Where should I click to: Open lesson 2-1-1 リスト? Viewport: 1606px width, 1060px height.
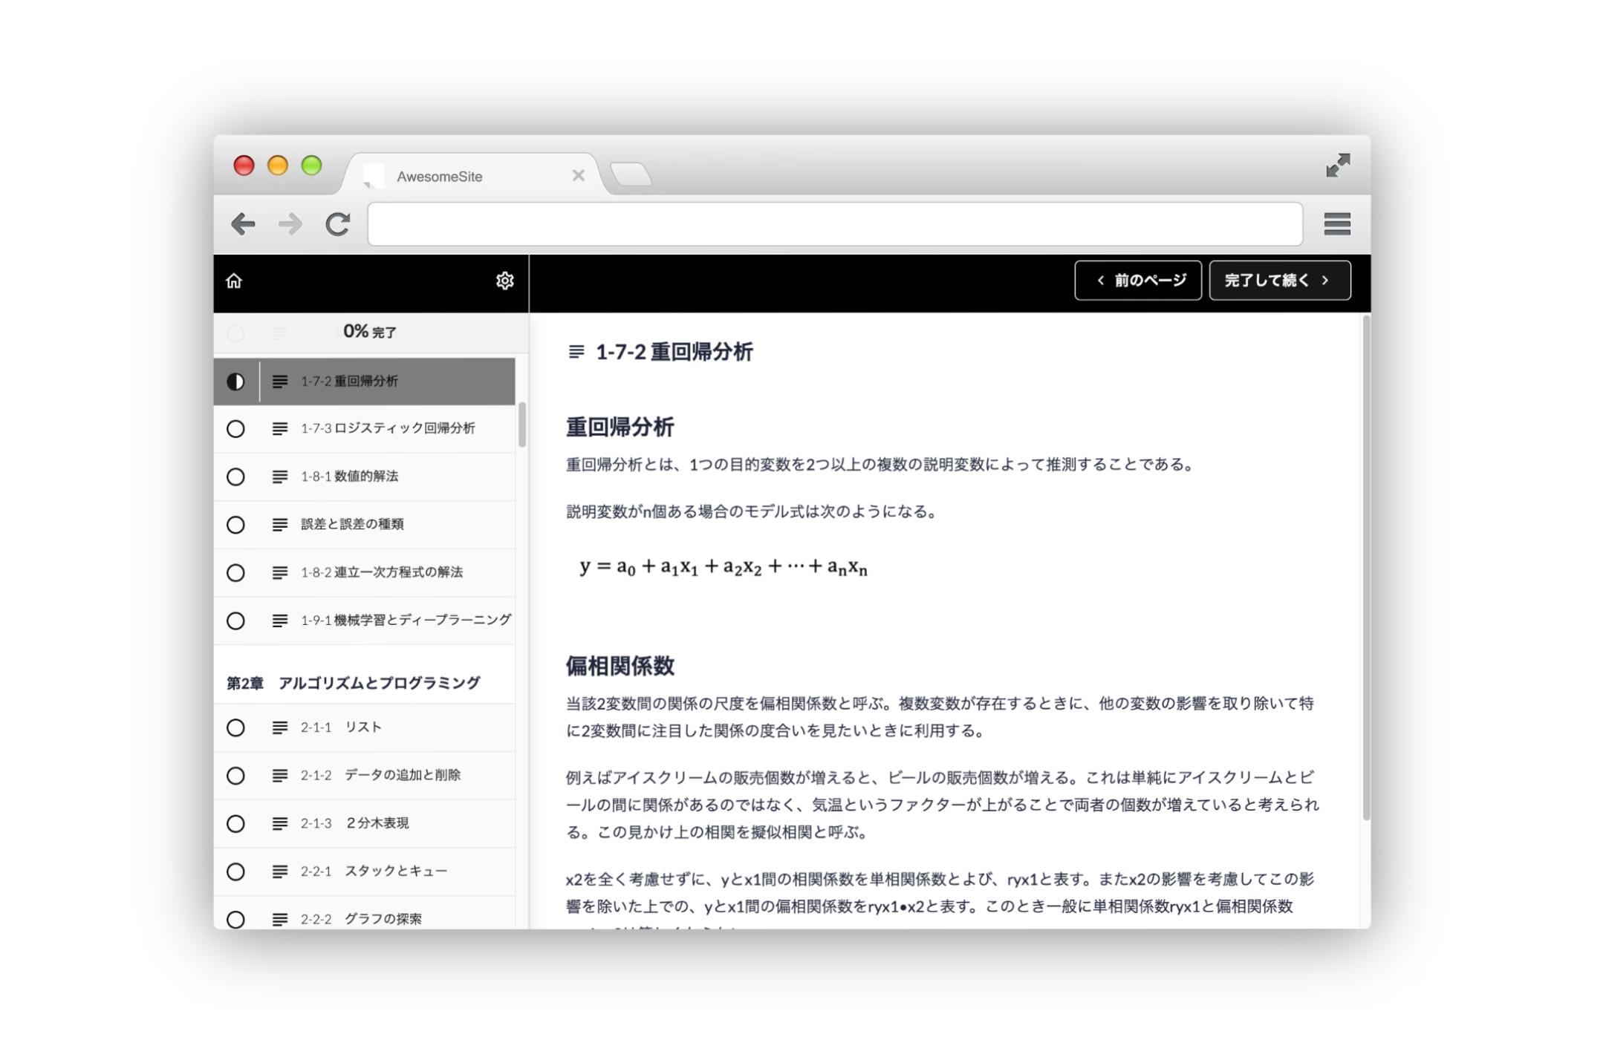coord(364,727)
